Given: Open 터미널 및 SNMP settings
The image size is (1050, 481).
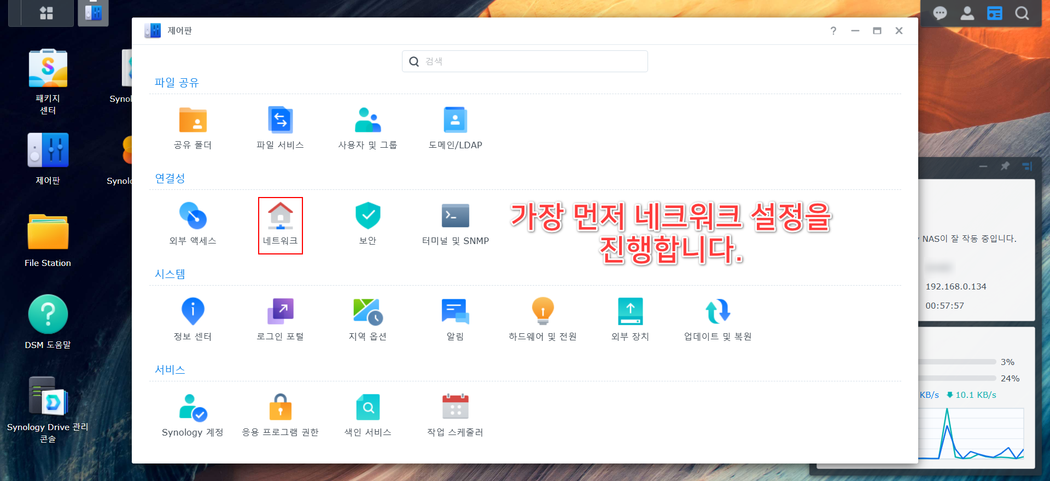Looking at the screenshot, I should pos(455,225).
